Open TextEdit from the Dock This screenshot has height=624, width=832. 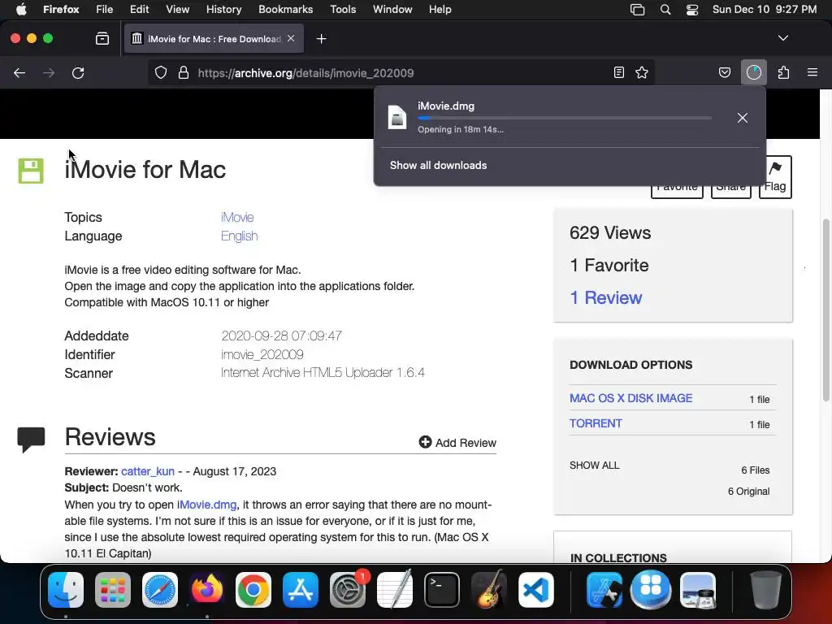395,590
